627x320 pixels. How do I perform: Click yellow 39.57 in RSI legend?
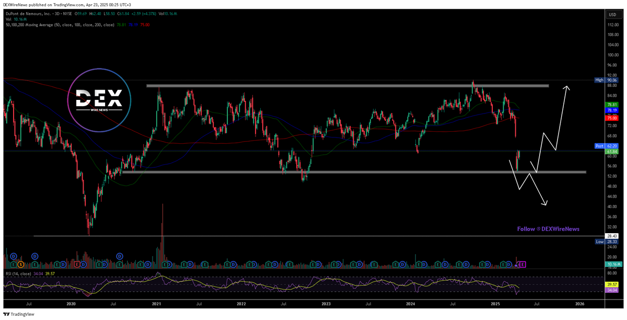click(50, 273)
